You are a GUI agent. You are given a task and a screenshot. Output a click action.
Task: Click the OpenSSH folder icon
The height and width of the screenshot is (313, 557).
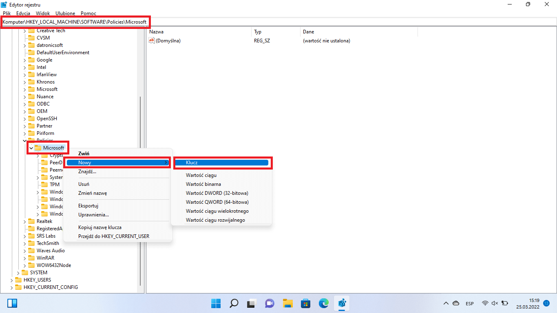coord(31,119)
